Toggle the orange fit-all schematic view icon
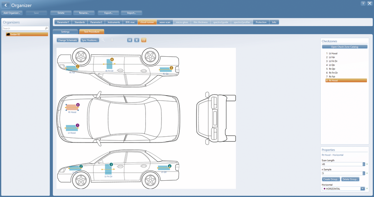 coord(144,40)
